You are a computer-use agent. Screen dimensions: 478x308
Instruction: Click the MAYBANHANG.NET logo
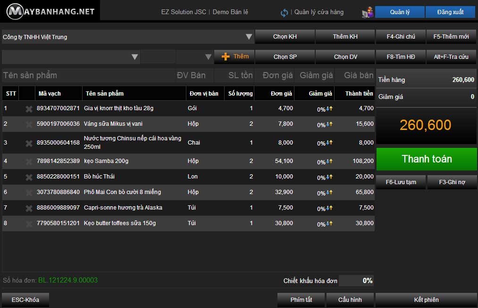coord(50,11)
